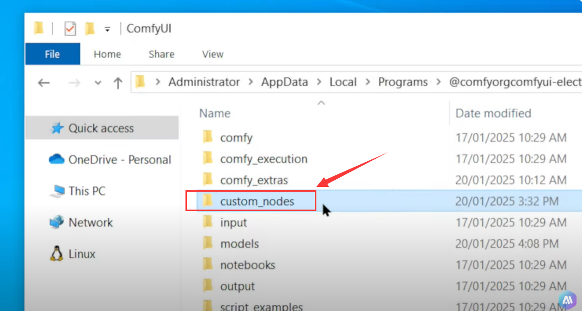
Task: Click custom_nodes date 20/01/2025 3:32 PM
Action: [x=507, y=201]
